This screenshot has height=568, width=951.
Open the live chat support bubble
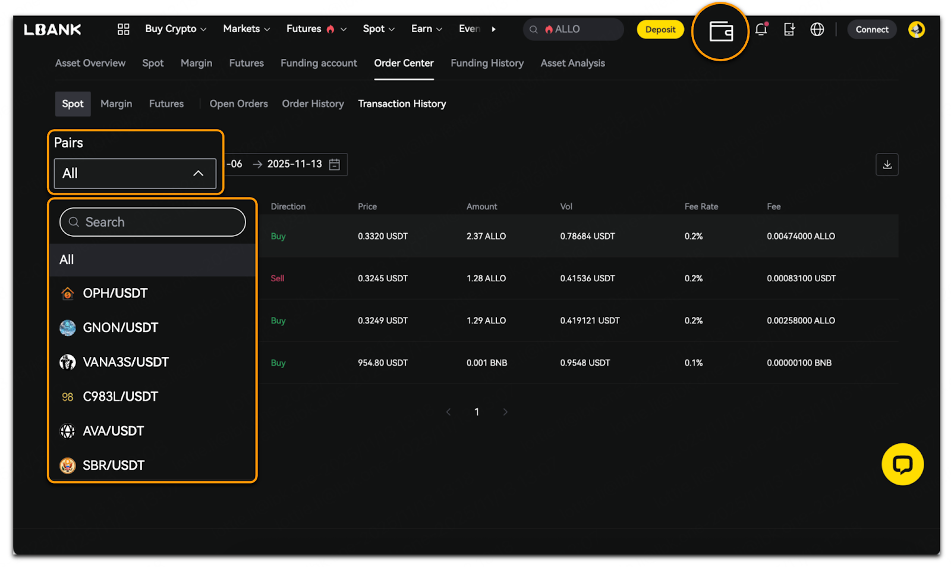(x=902, y=464)
